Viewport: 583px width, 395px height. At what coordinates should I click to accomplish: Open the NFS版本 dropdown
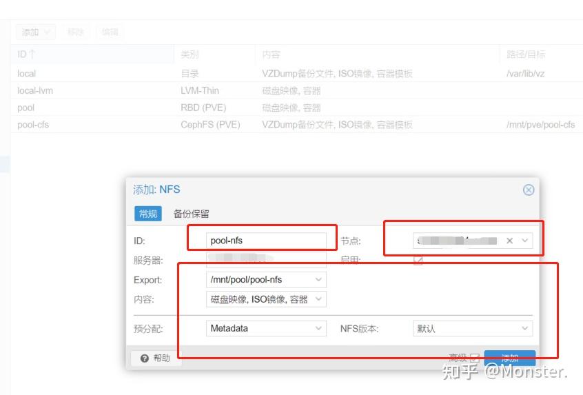click(524, 328)
